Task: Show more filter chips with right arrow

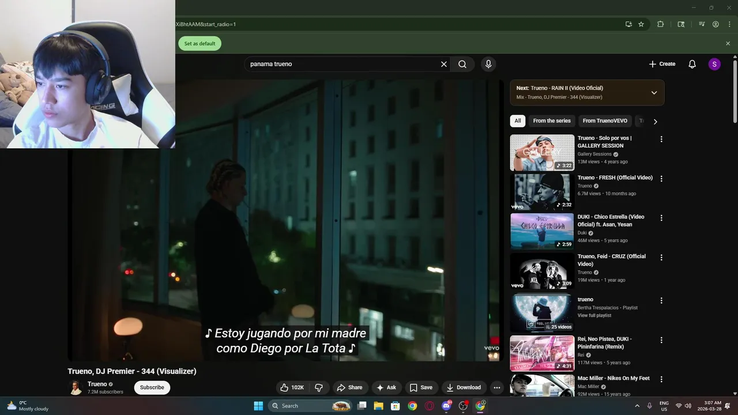Action: [655, 122]
